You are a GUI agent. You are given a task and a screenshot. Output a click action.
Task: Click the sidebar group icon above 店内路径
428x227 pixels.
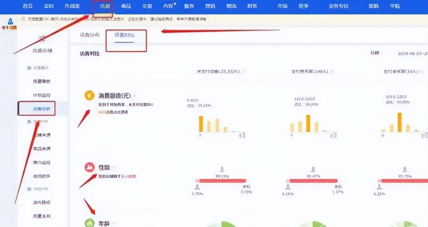[30, 189]
